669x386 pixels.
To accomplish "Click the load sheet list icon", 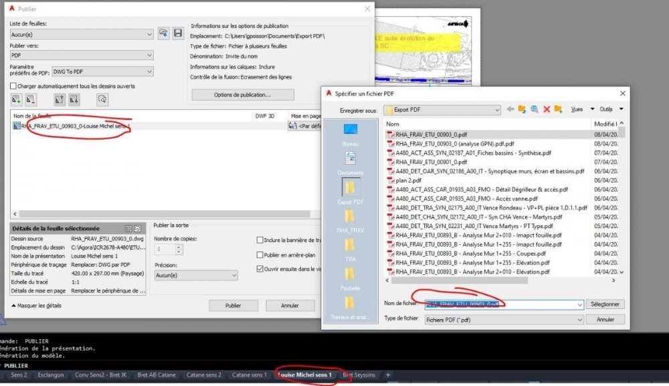I will click(163, 33).
